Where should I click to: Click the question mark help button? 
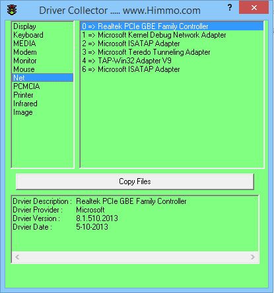(230, 8)
